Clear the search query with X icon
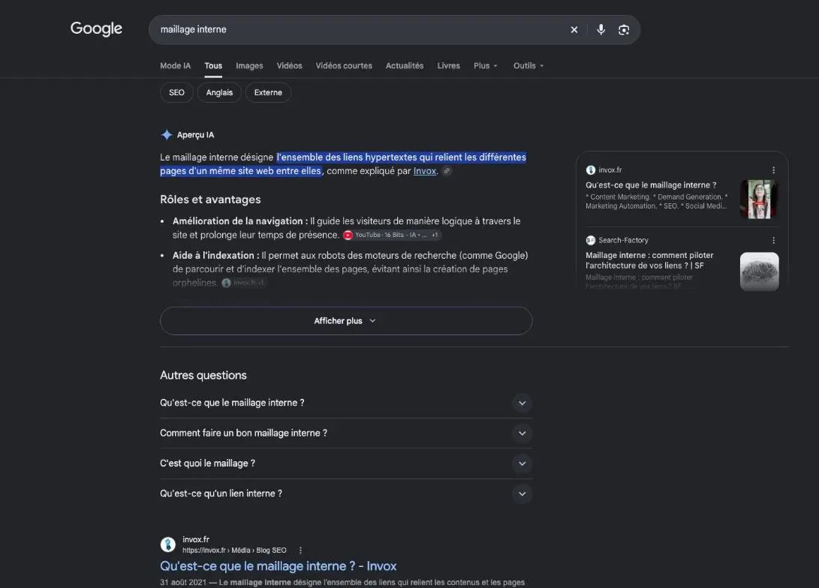 pyautogui.click(x=574, y=30)
